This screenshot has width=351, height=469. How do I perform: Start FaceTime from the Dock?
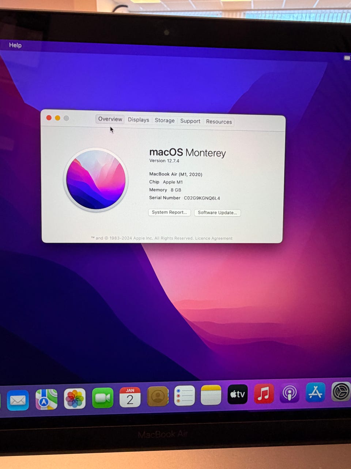pyautogui.click(x=103, y=398)
